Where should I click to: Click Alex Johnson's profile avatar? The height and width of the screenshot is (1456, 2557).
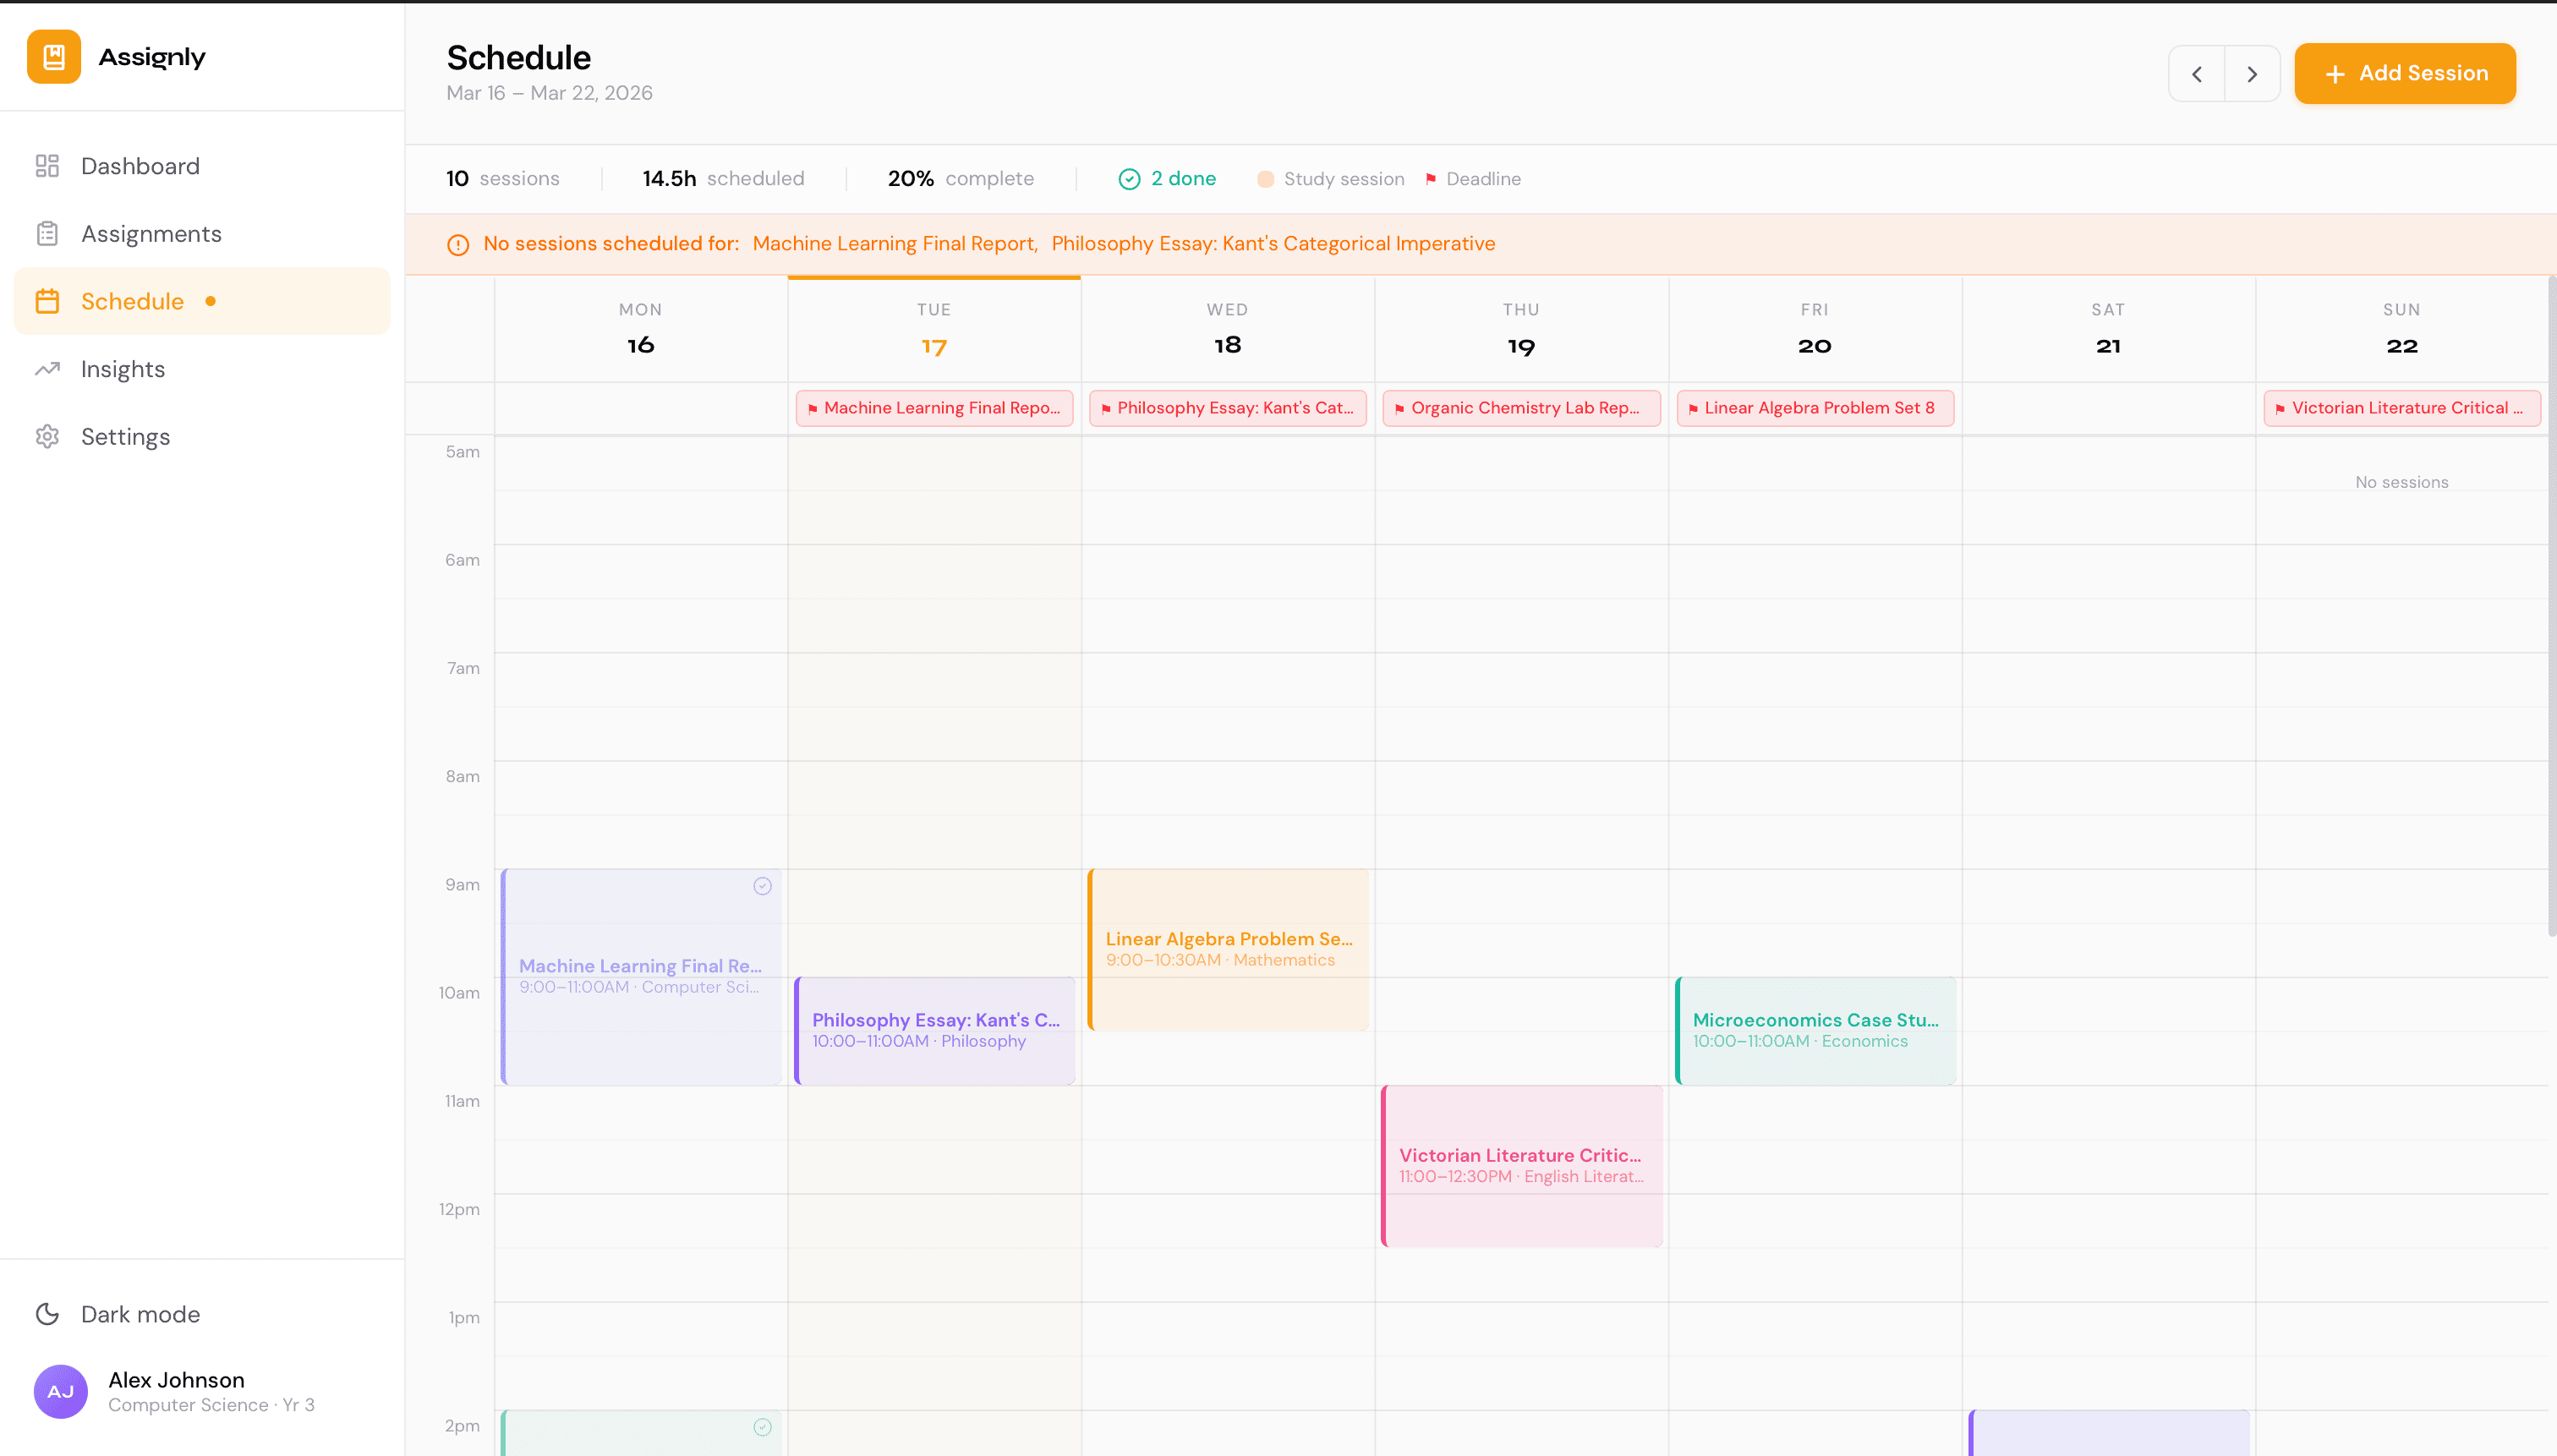pyautogui.click(x=60, y=1391)
